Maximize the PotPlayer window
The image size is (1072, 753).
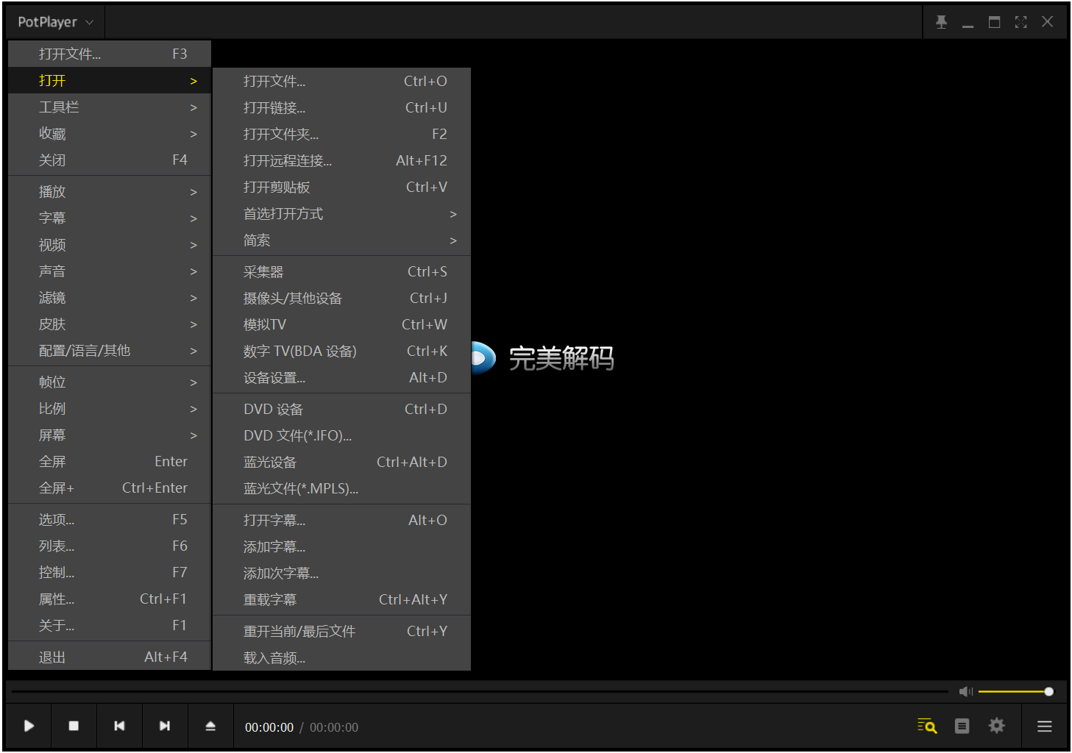click(994, 22)
